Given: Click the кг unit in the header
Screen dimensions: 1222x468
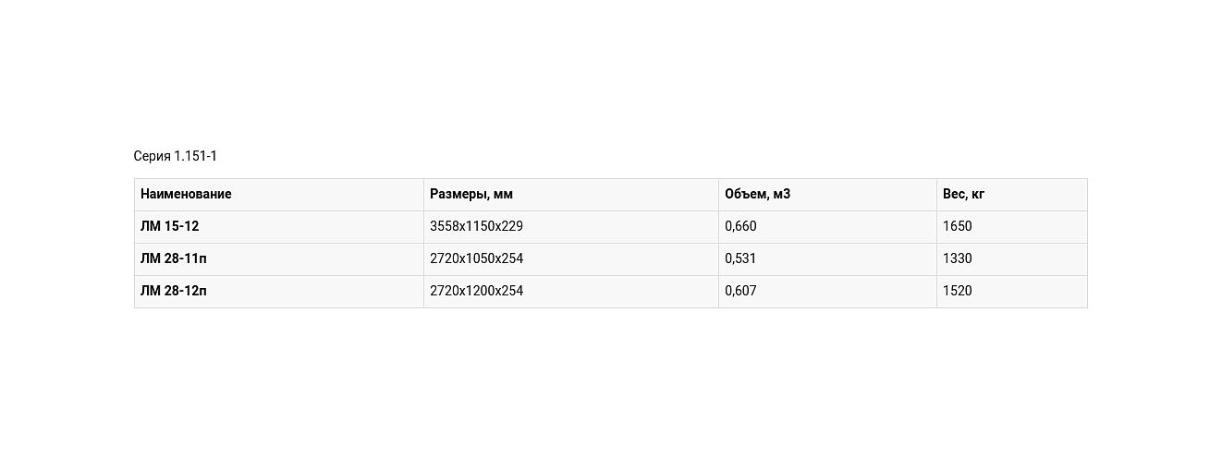Looking at the screenshot, I should [977, 194].
